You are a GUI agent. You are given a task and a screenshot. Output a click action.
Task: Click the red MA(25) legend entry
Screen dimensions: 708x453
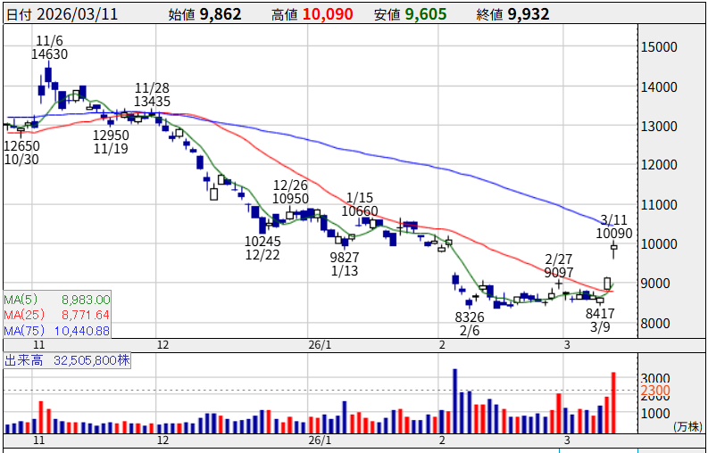click(x=57, y=315)
